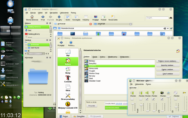Viewport: 188px width, 118px height.
Task: Click the Importuj zestaw button
Action: [168, 65]
